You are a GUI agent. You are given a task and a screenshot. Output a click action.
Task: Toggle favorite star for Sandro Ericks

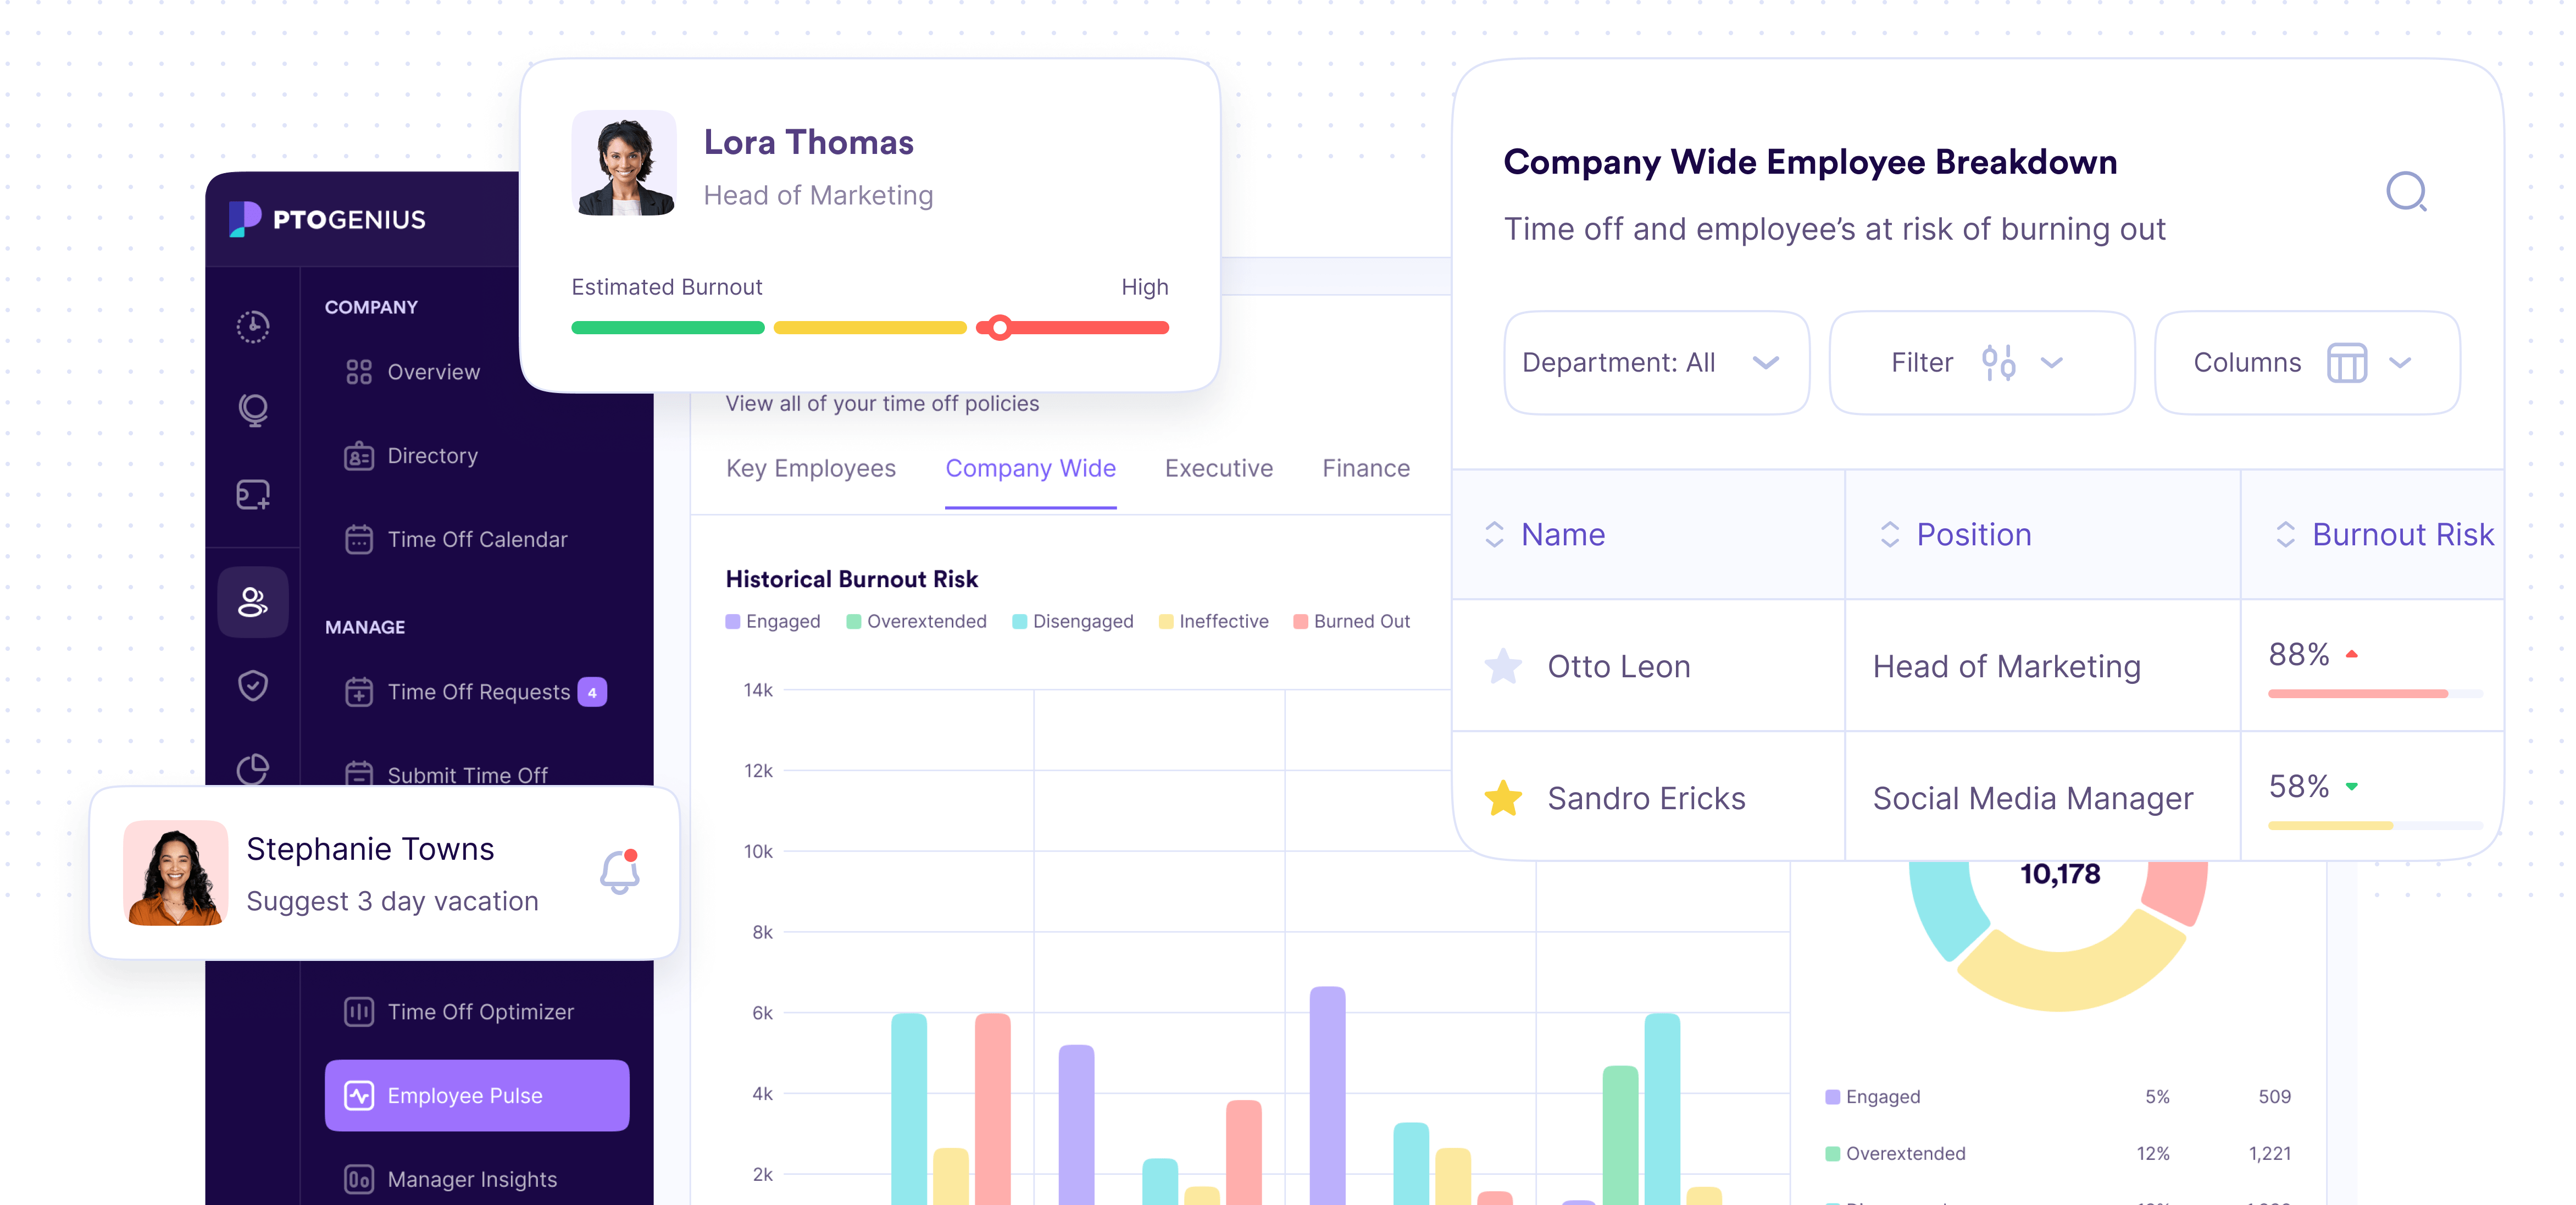1503,798
